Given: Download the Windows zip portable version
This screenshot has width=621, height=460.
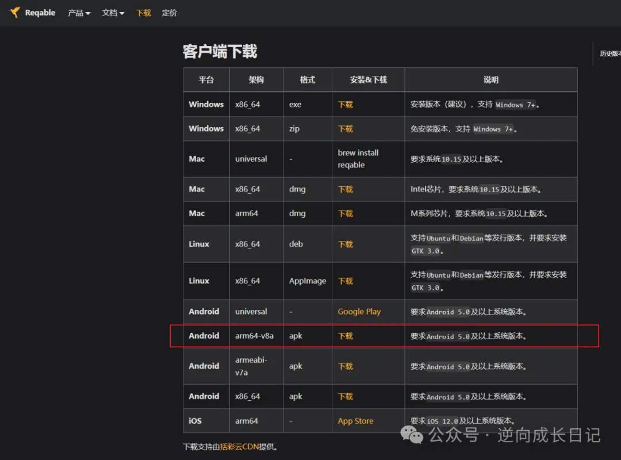Looking at the screenshot, I should pyautogui.click(x=346, y=129).
